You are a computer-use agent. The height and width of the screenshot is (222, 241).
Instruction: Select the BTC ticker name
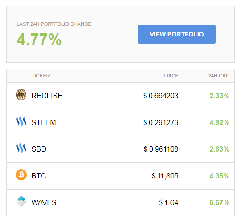pos(38,176)
